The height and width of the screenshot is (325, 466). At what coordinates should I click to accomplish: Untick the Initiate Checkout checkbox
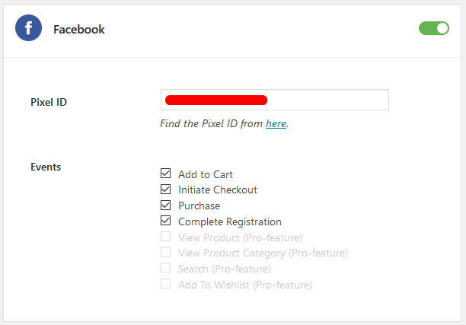(165, 190)
